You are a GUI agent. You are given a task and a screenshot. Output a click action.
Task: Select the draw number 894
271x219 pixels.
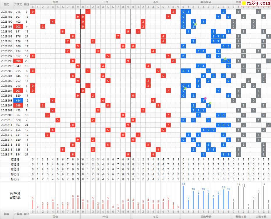18,155
